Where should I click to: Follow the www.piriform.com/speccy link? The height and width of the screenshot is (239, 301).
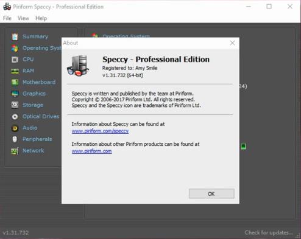[x=100, y=131]
